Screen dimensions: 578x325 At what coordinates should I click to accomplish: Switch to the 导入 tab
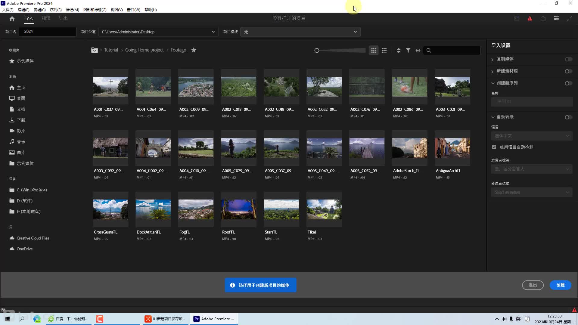coord(29,18)
